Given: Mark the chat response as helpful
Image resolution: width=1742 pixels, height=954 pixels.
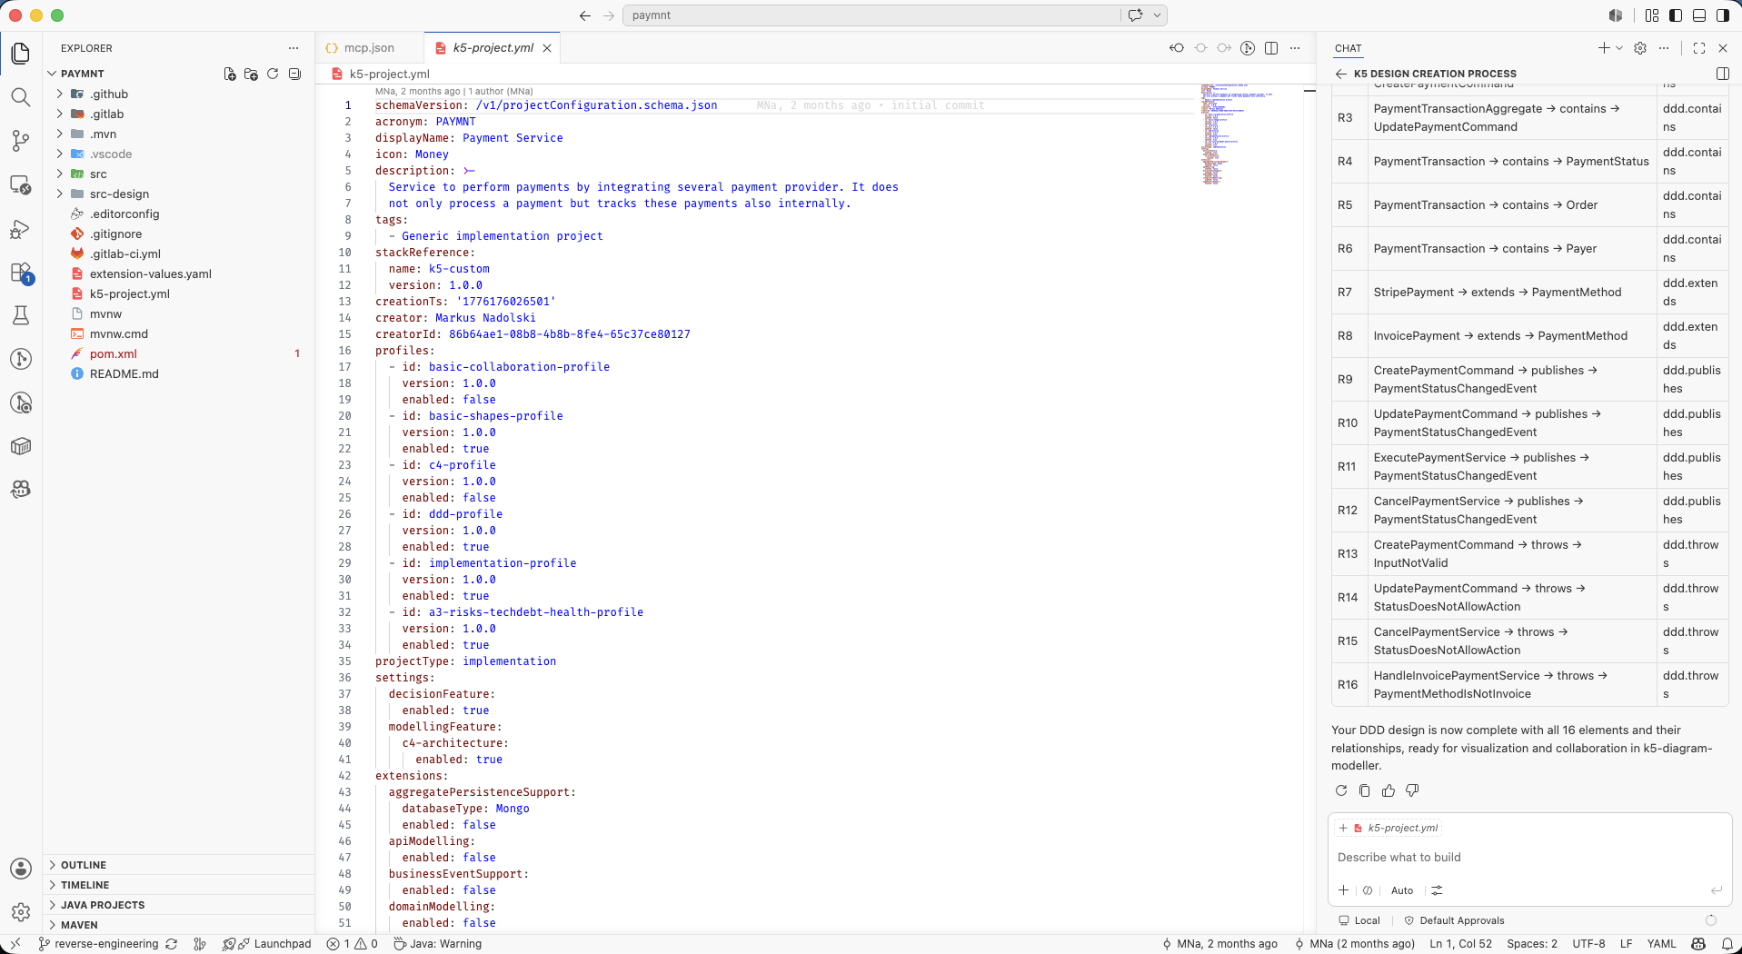Looking at the screenshot, I should click(x=1389, y=790).
